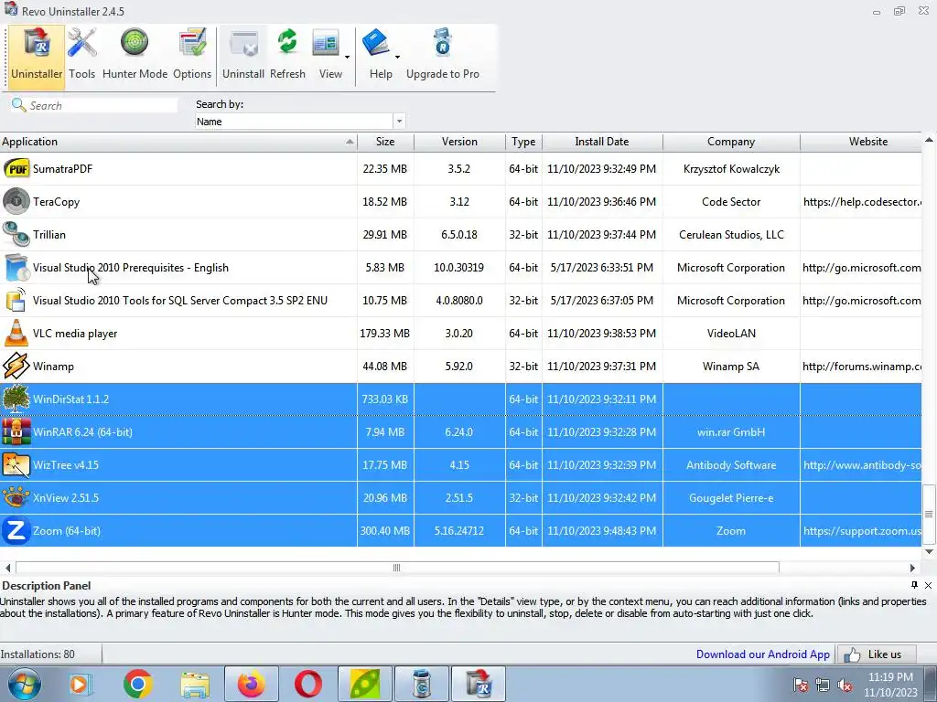Click the Cerulean Studios, LLC company cell
The width and height of the screenshot is (937, 702).
[x=731, y=235]
